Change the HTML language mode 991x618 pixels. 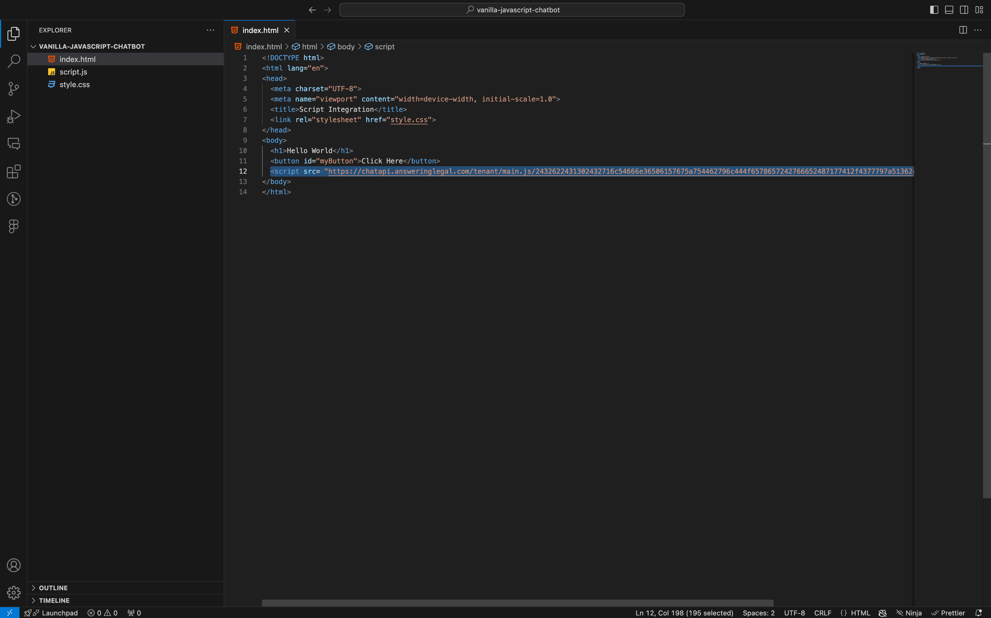coord(860,613)
